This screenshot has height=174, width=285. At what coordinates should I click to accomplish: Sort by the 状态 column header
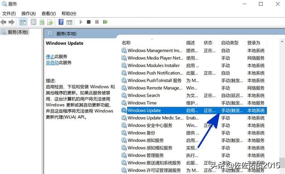click(x=208, y=43)
